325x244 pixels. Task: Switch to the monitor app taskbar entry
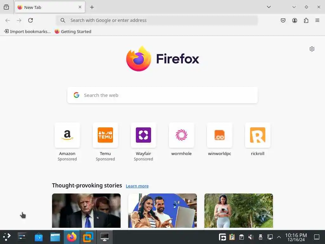click(x=105, y=237)
